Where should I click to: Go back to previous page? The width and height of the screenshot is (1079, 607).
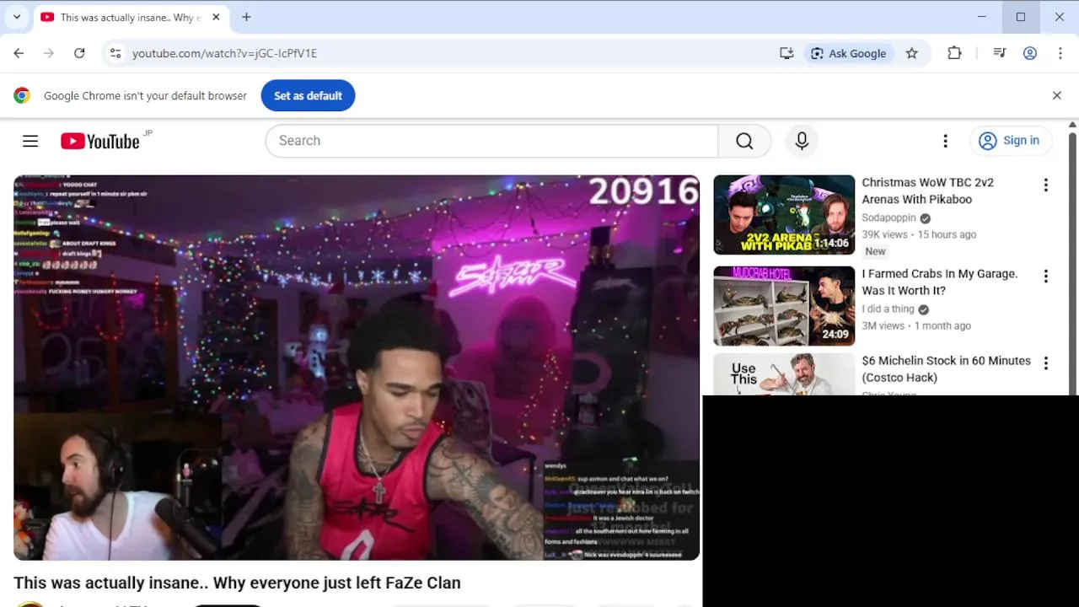[19, 53]
